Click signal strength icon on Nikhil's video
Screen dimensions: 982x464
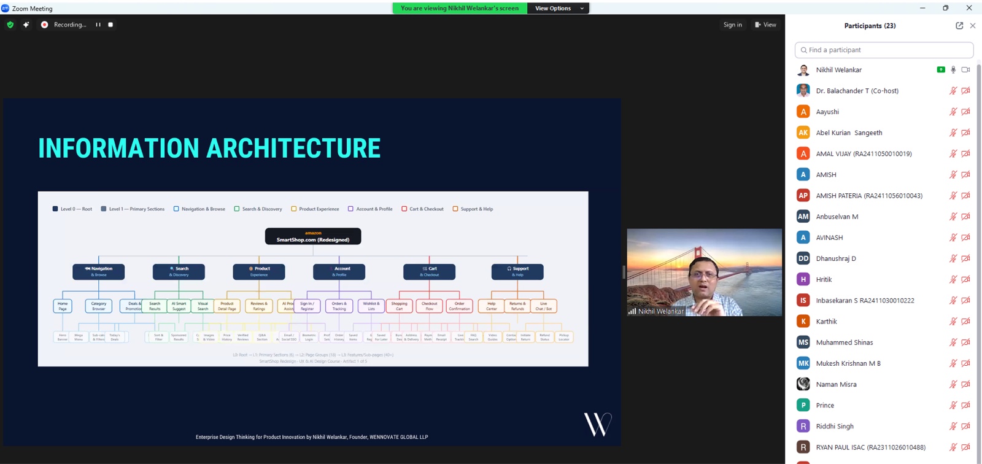pos(632,311)
